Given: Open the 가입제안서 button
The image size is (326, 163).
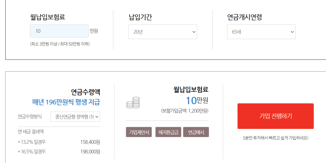Looking at the screenshot, I should point(139,132).
